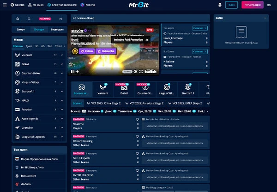Click the Valorant menu icon

[x=18, y=55]
